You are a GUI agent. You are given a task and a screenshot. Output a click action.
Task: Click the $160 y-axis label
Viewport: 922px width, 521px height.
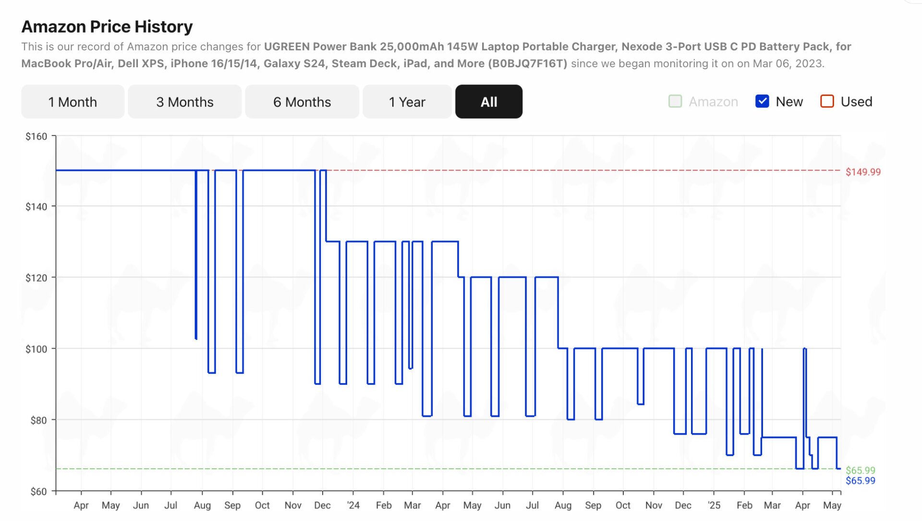[36, 136]
